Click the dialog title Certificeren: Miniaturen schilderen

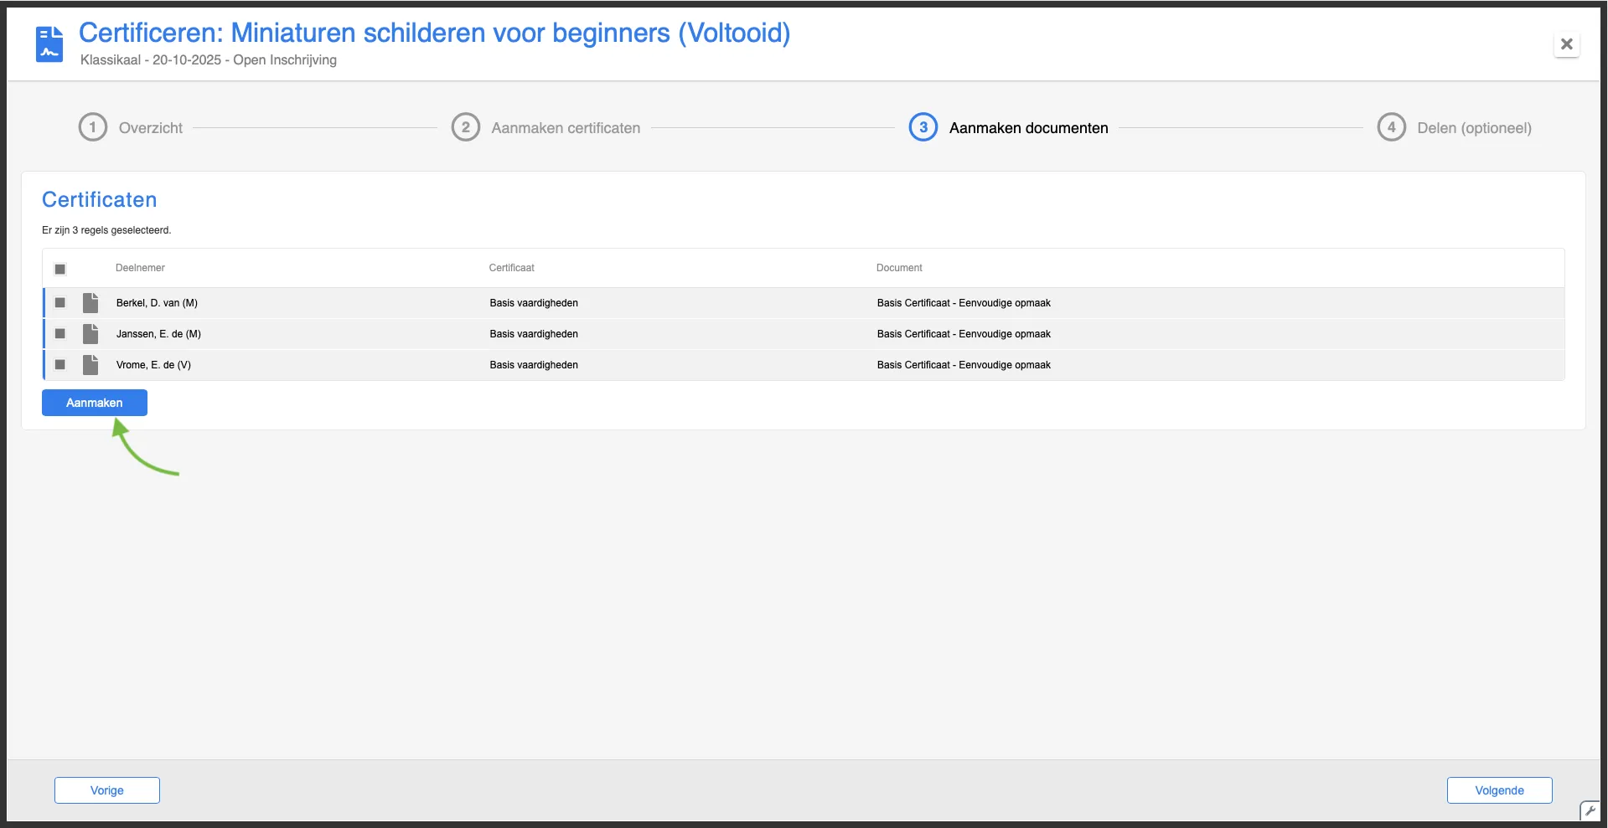coord(434,33)
